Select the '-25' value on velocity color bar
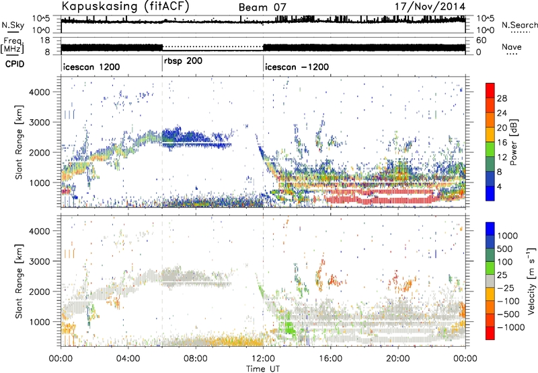 coord(506,287)
